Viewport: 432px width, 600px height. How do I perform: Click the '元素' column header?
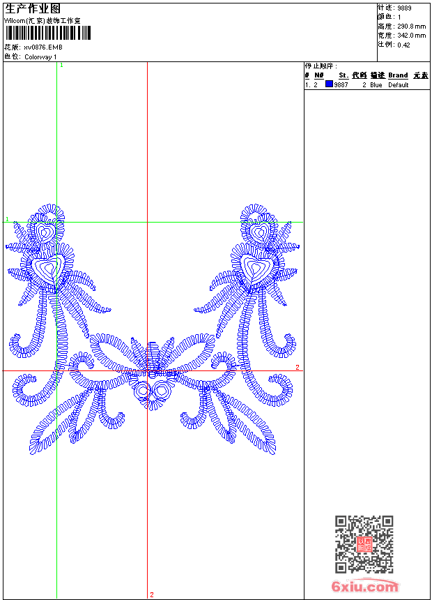(x=421, y=75)
